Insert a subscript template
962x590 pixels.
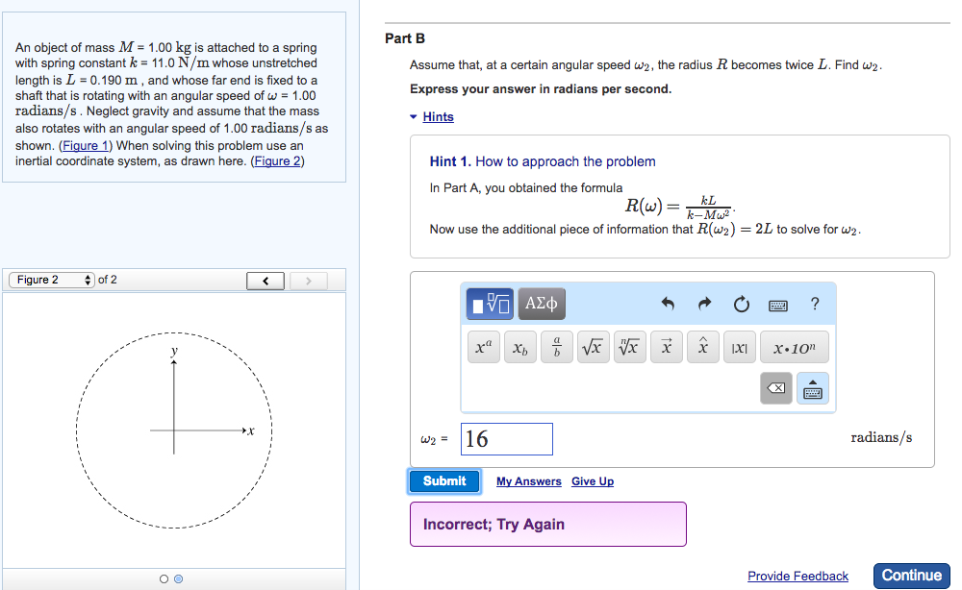tap(519, 347)
